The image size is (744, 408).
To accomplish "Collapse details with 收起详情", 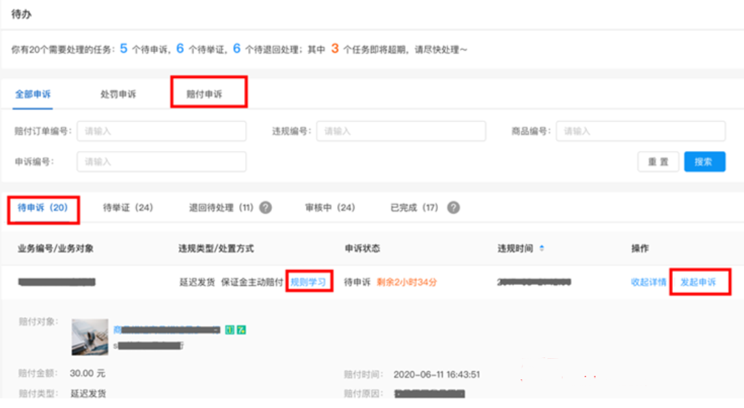I will coord(648,282).
